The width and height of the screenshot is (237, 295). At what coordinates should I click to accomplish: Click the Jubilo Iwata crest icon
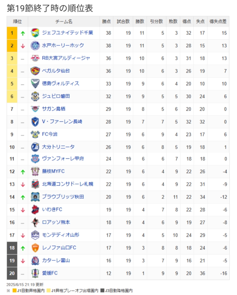point(35,96)
